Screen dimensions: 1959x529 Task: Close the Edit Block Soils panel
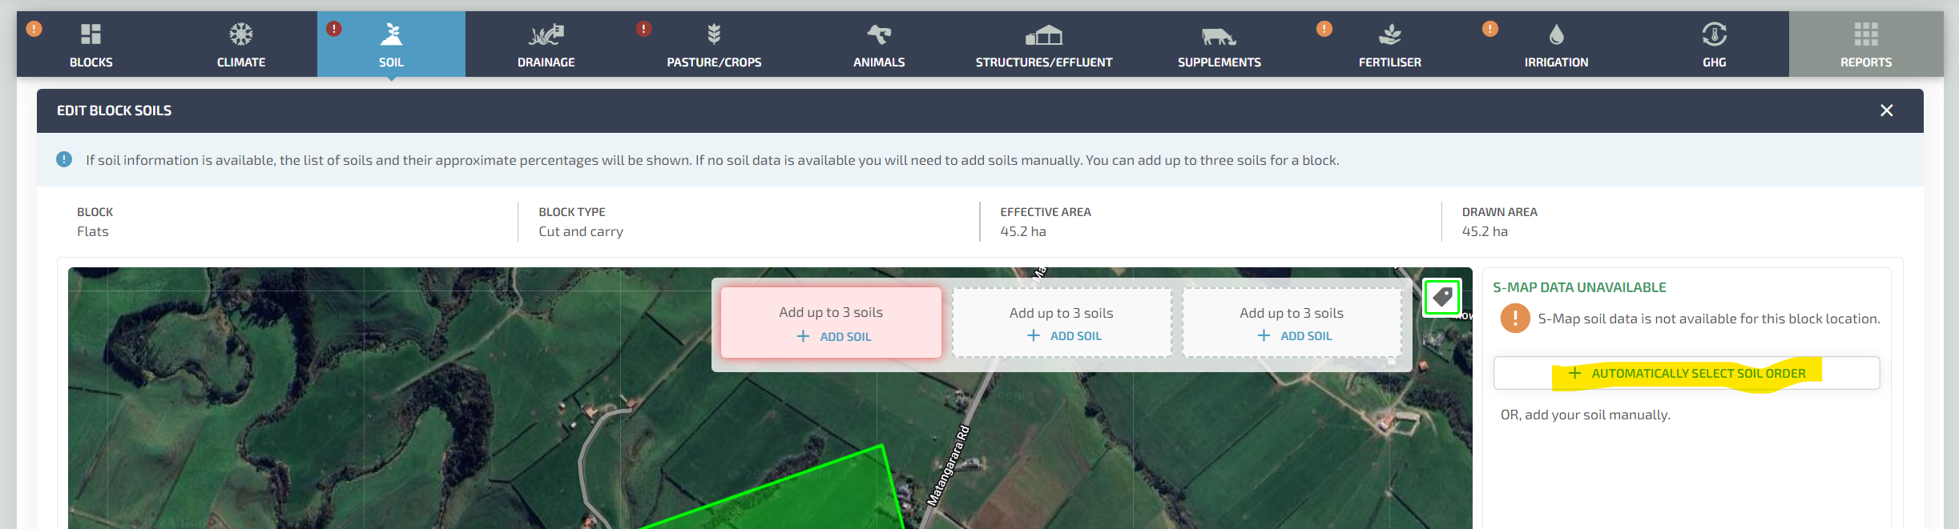coord(1886,110)
